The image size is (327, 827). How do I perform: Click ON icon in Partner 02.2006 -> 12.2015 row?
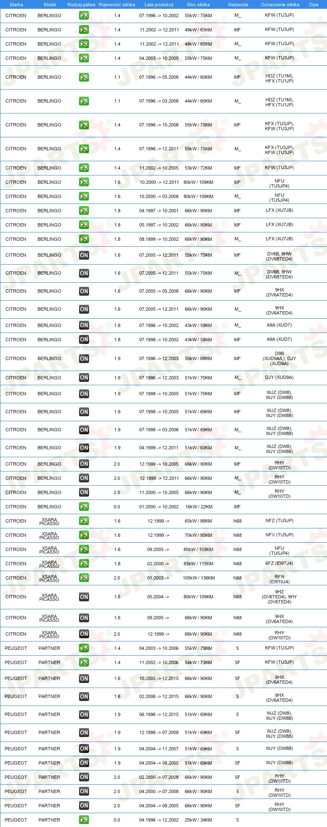pos(84,696)
